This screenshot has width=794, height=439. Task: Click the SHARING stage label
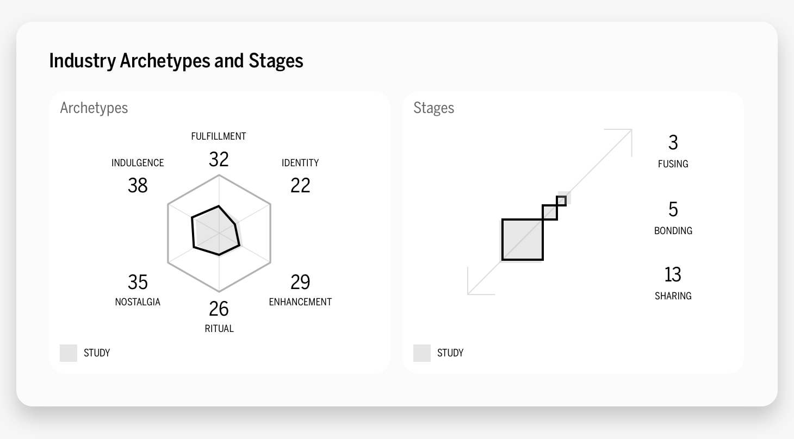tap(673, 296)
